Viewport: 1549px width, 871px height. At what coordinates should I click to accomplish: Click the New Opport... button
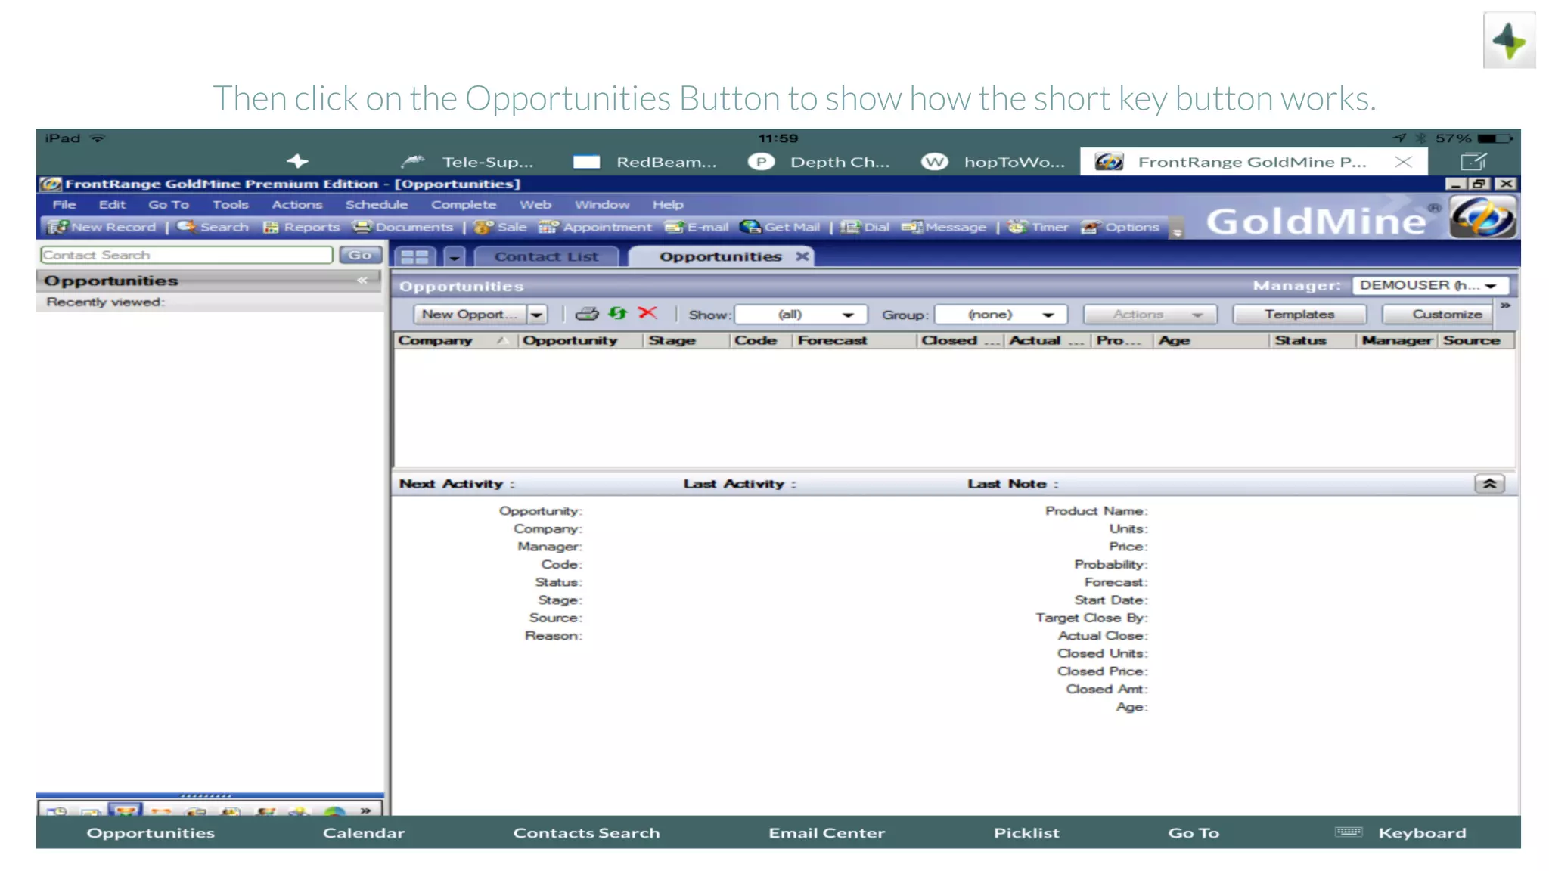coord(470,315)
